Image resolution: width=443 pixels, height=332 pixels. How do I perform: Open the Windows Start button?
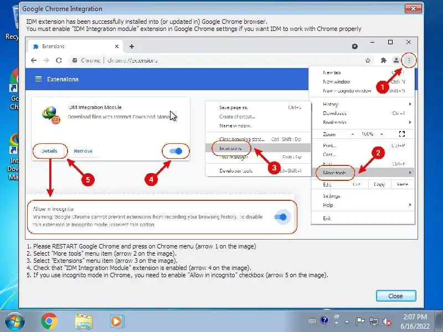[15, 321]
